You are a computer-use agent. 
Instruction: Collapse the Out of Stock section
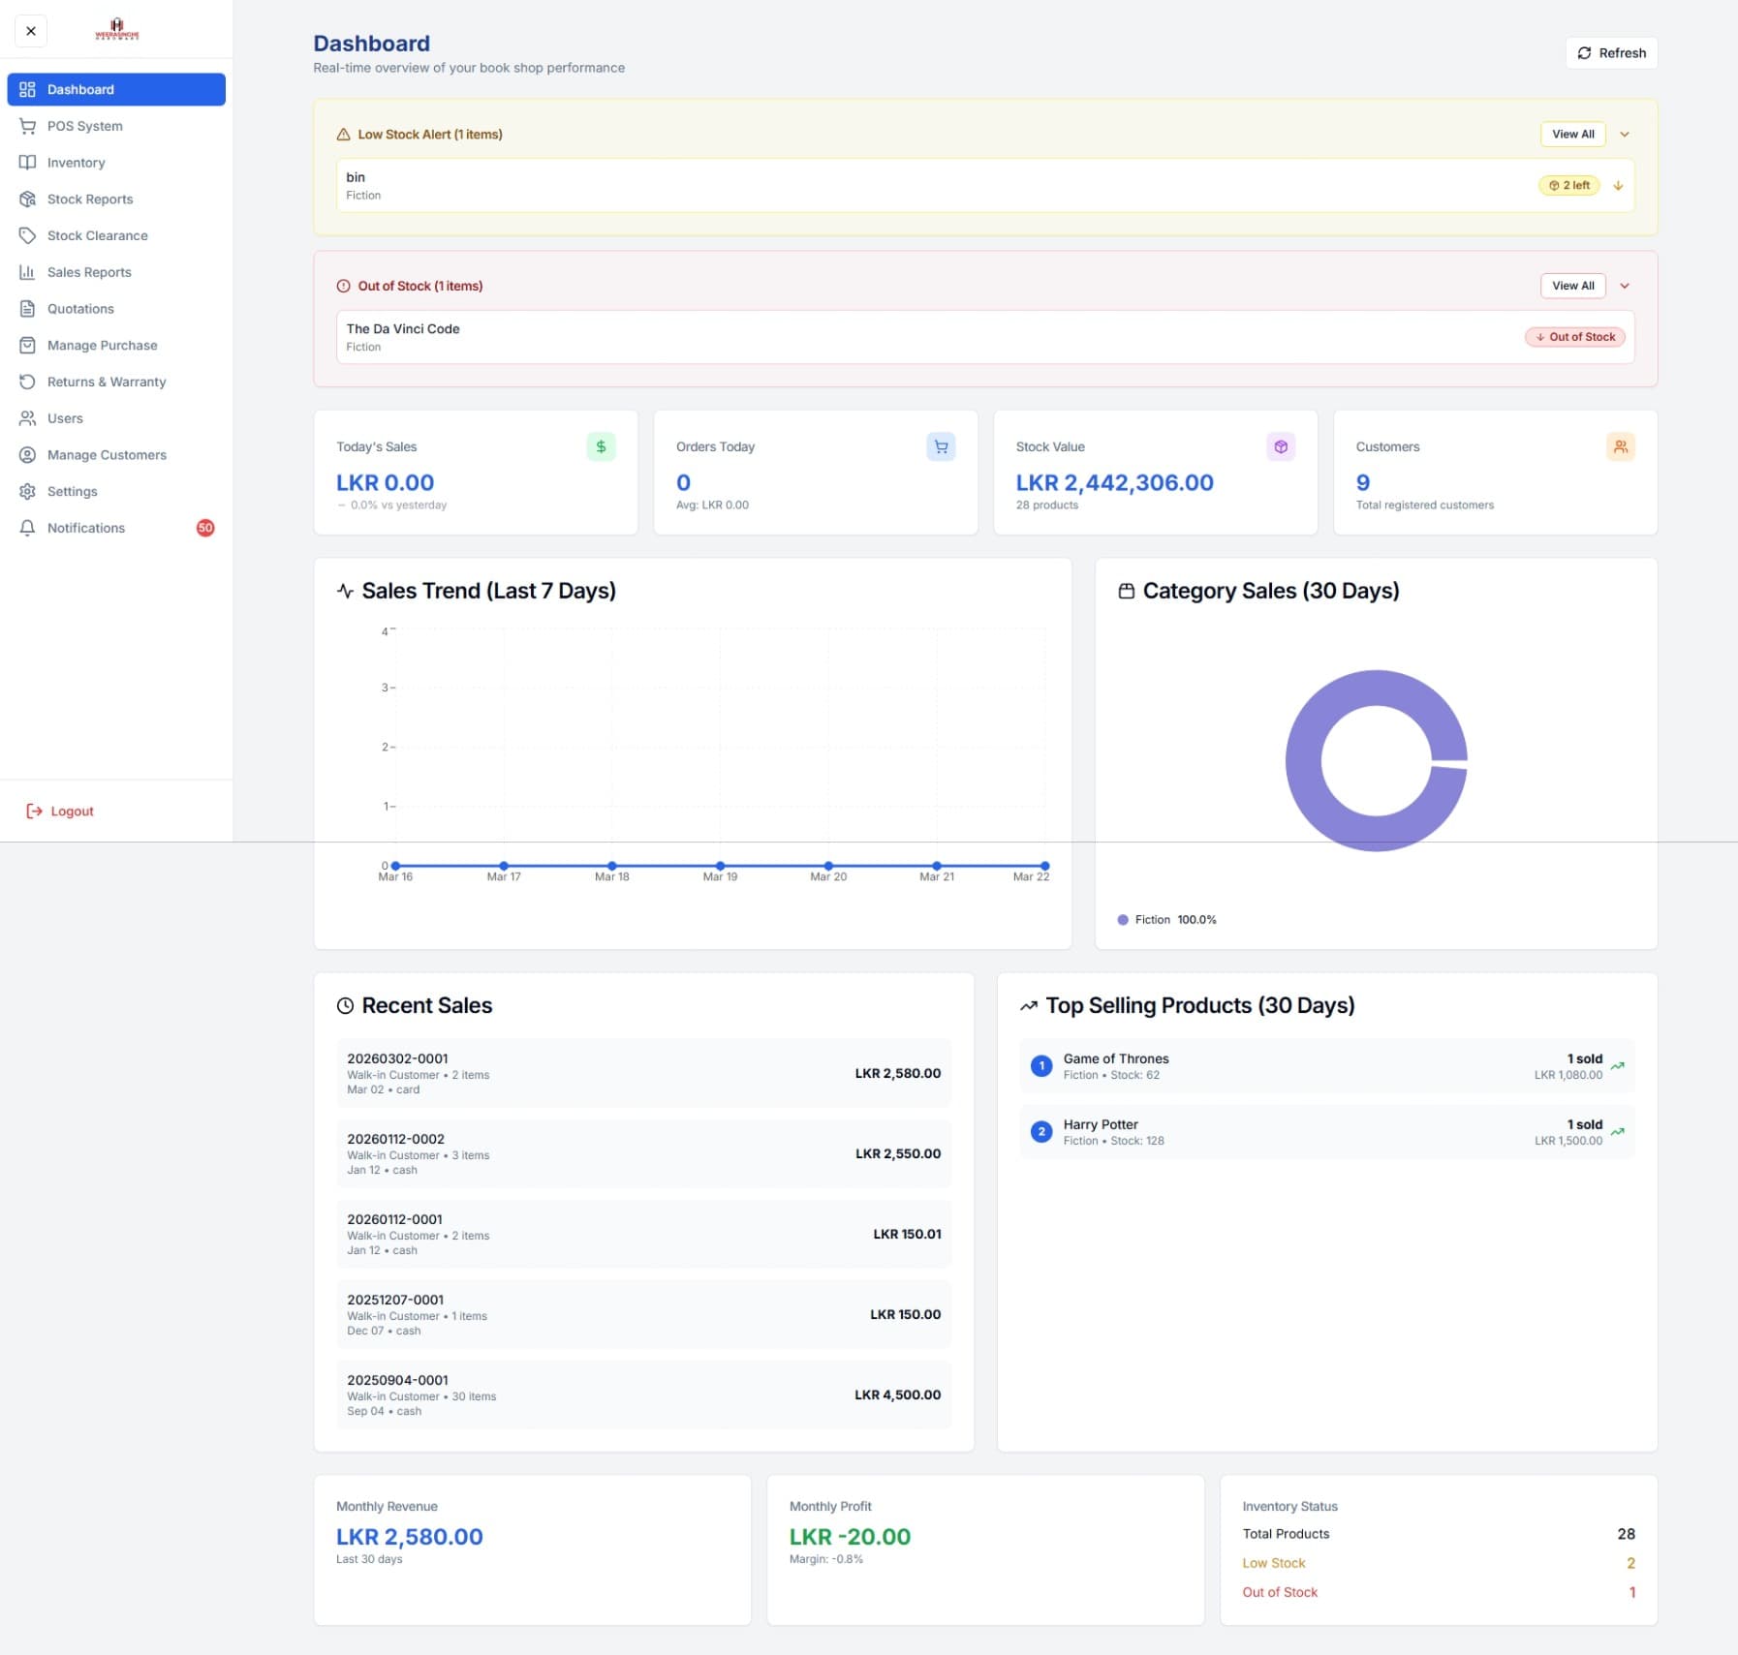[x=1625, y=285]
